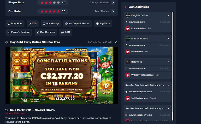Open the slot game info icon
The height and width of the screenshot is (124, 201).
point(25,100)
